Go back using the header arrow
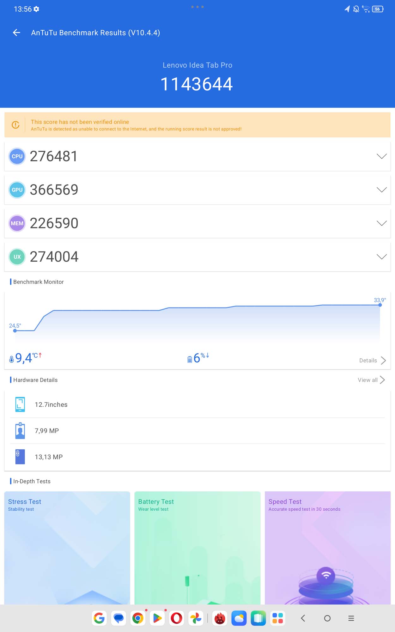 (16, 33)
